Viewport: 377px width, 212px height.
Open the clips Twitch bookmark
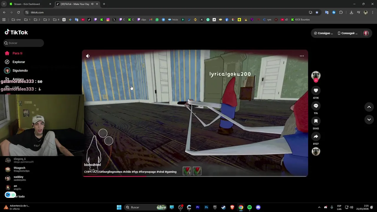142,20
